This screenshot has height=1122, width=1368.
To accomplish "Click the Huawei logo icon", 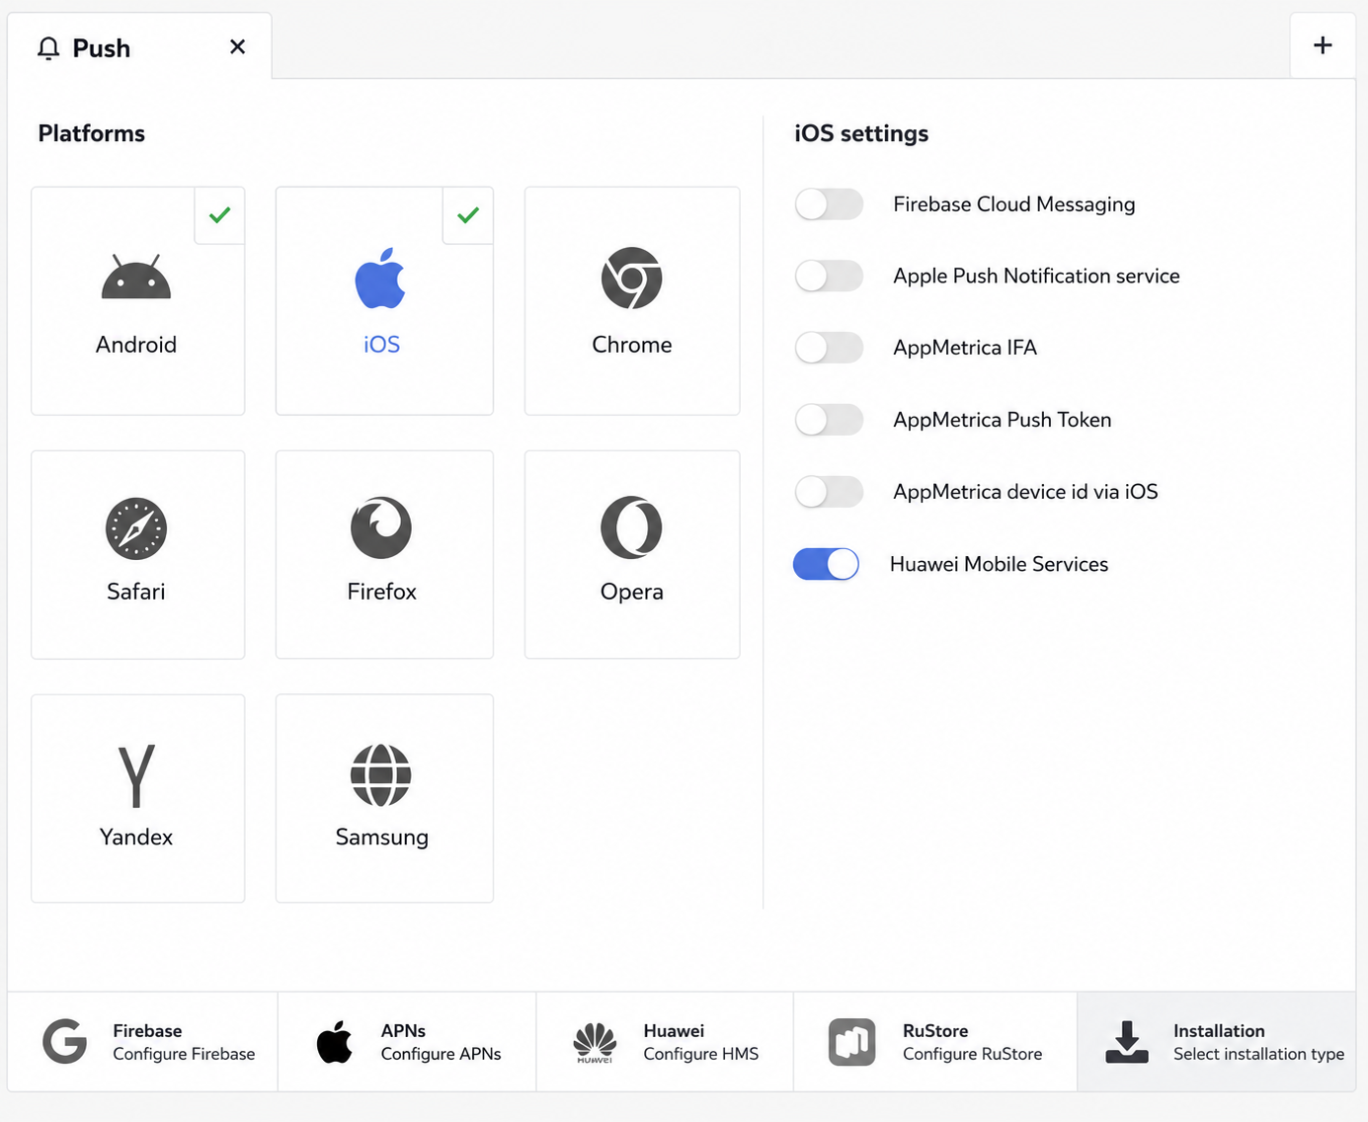I will 595,1042.
